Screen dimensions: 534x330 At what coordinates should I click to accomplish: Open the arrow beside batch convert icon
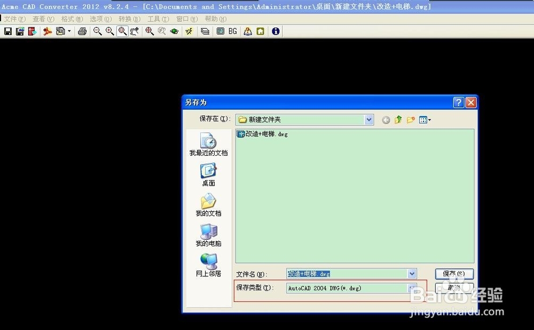(69, 31)
